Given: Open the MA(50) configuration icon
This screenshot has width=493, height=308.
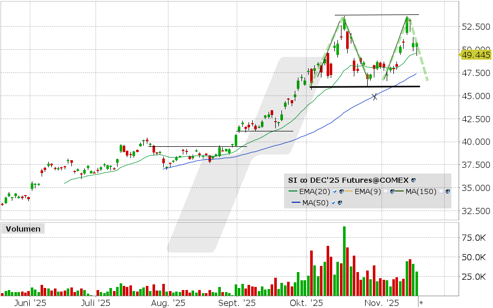Looking at the screenshot, I should pyautogui.click(x=340, y=202).
